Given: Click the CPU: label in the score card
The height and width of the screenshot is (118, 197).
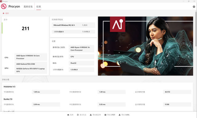Looking at the screenshot, I should click(x=6, y=57).
